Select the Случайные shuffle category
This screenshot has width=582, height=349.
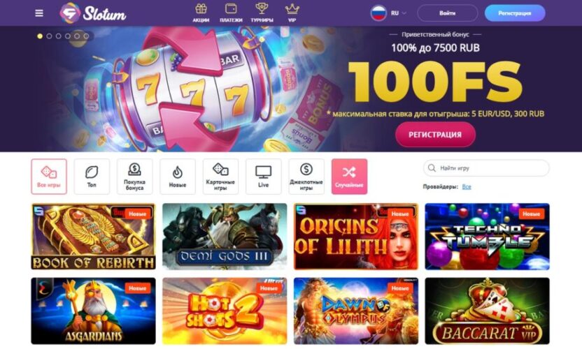tap(349, 177)
